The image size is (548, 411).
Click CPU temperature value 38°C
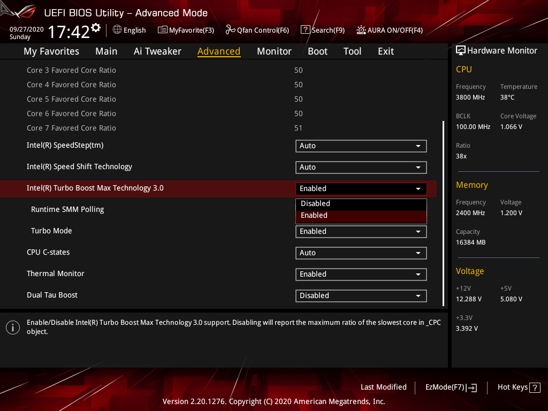click(507, 97)
